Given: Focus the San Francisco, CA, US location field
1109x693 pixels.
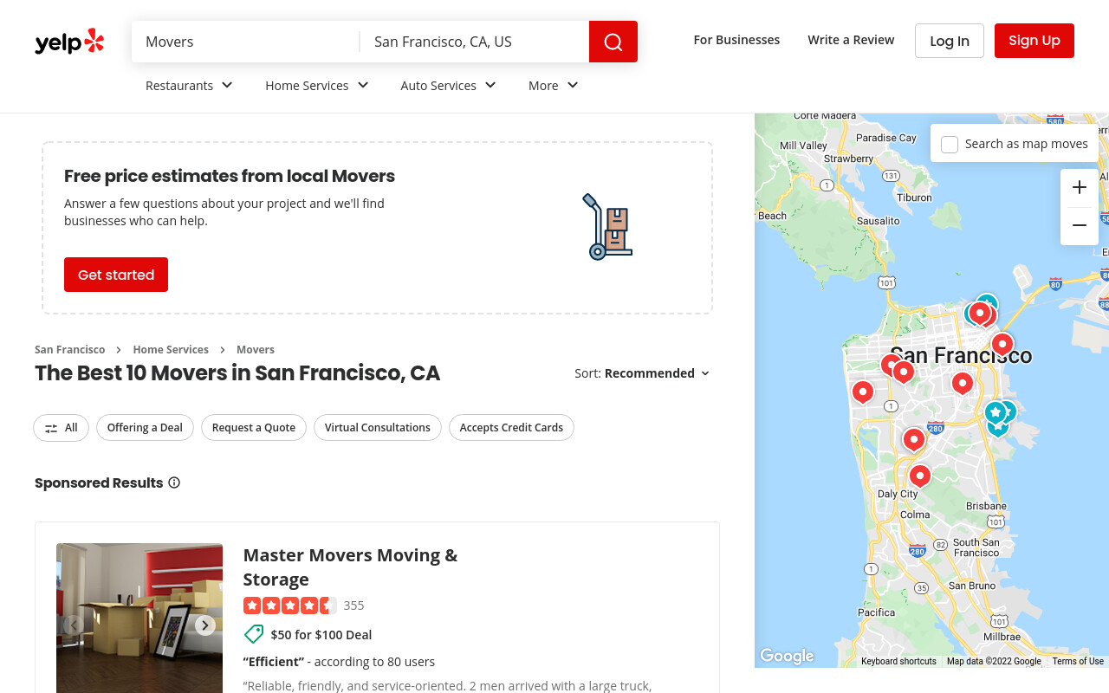Looking at the screenshot, I should pos(475,42).
